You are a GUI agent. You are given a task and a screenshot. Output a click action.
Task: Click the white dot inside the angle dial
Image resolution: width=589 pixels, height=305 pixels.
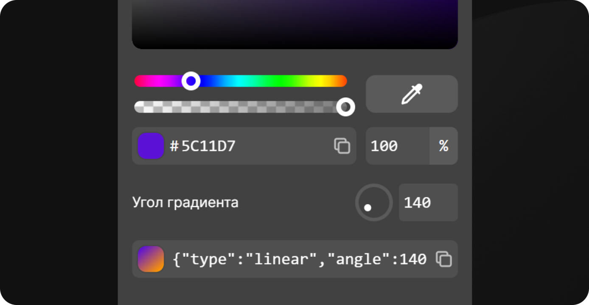368,208
